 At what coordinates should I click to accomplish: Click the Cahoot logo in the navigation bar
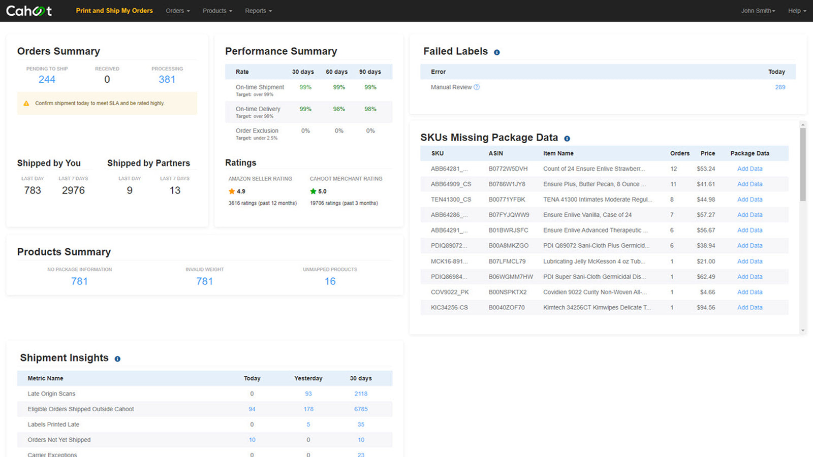(x=29, y=11)
